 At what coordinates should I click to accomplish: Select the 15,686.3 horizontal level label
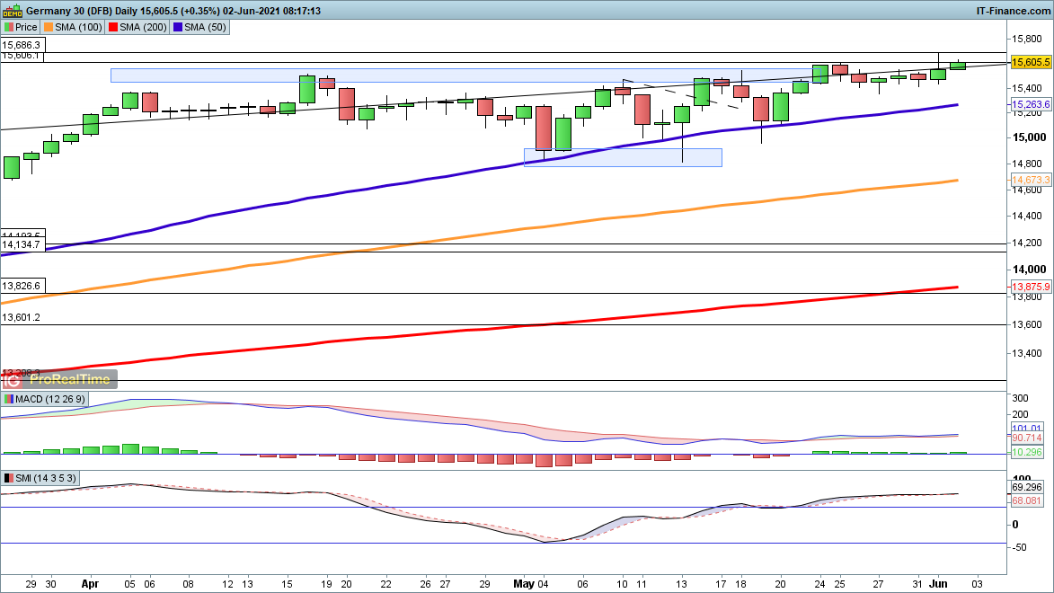pyautogui.click(x=22, y=44)
